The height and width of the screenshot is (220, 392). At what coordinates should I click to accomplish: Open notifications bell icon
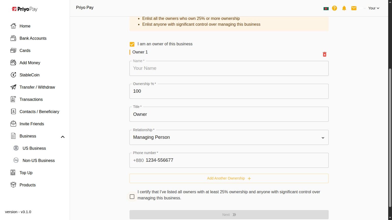(344, 8)
